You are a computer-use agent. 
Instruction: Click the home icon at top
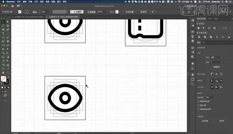point(13,6)
